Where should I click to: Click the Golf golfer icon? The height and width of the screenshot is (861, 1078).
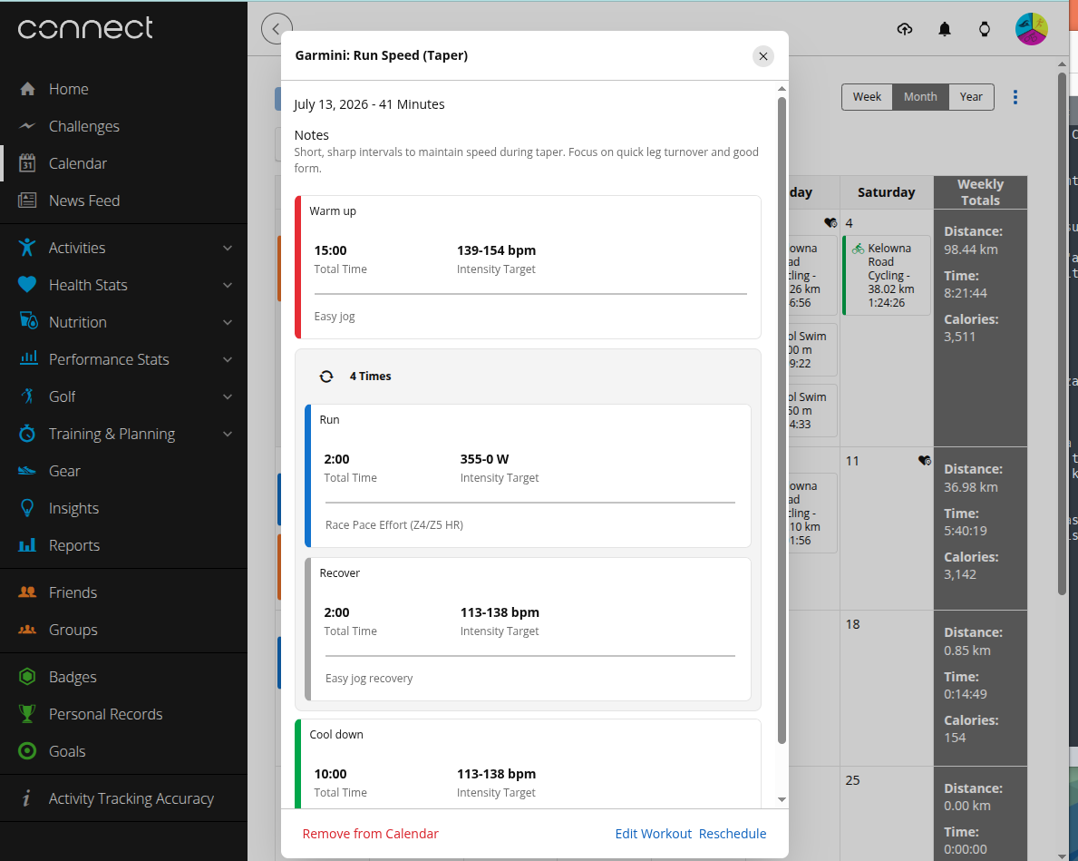tap(27, 396)
